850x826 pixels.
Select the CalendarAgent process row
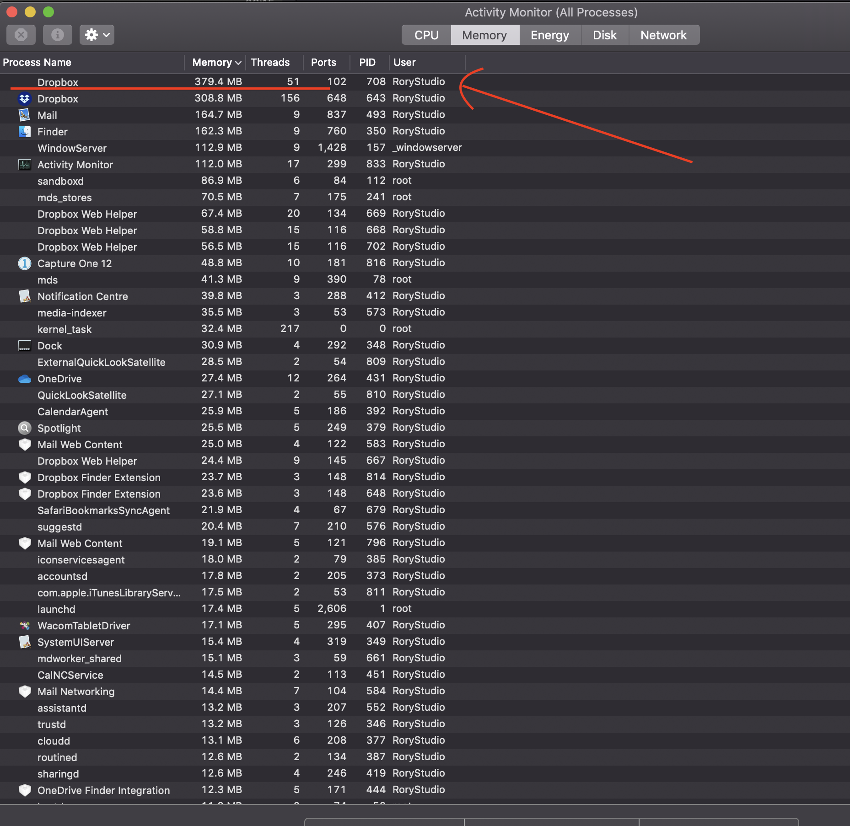[x=425, y=411]
